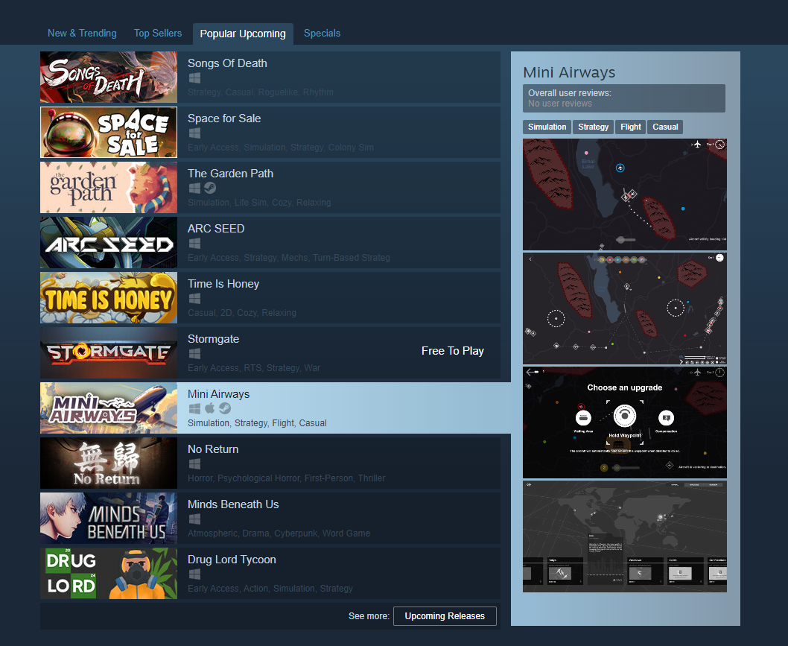Viewport: 788px width, 646px height.
Task: Select the Stormgate game entry
Action: 335,353
